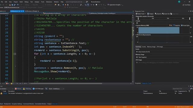Switch to CPU Usage tab
Screen dimensions: 193x108
pyautogui.click(x=160, y=47)
